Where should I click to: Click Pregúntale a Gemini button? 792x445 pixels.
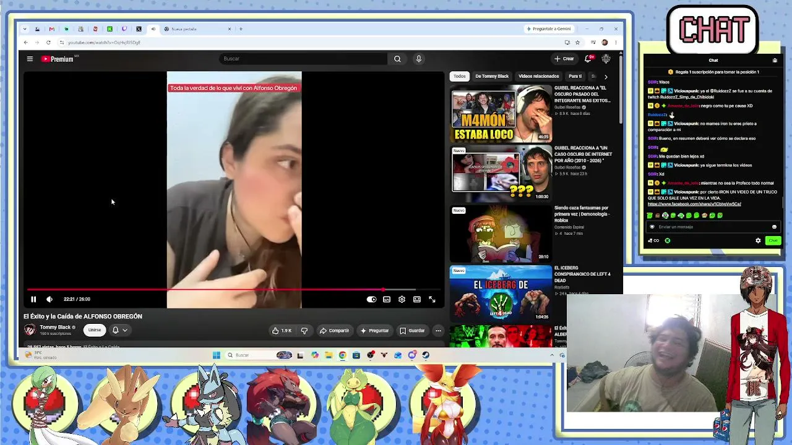click(549, 29)
